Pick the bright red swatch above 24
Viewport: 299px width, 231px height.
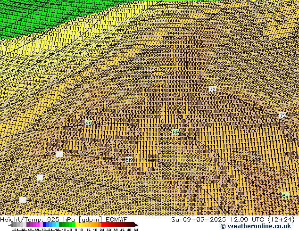[103, 225]
